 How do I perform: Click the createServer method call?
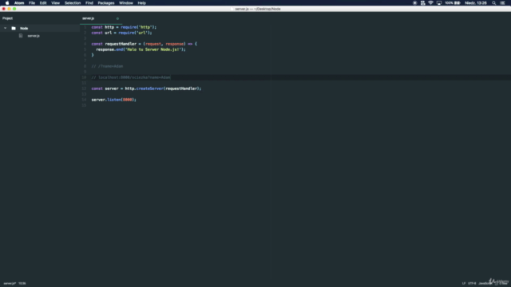pos(149,88)
